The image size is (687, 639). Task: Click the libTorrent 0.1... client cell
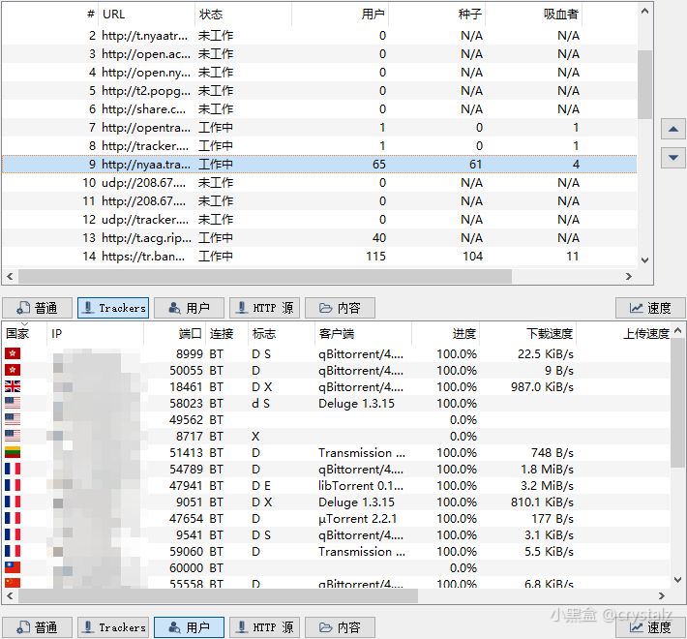click(x=361, y=486)
